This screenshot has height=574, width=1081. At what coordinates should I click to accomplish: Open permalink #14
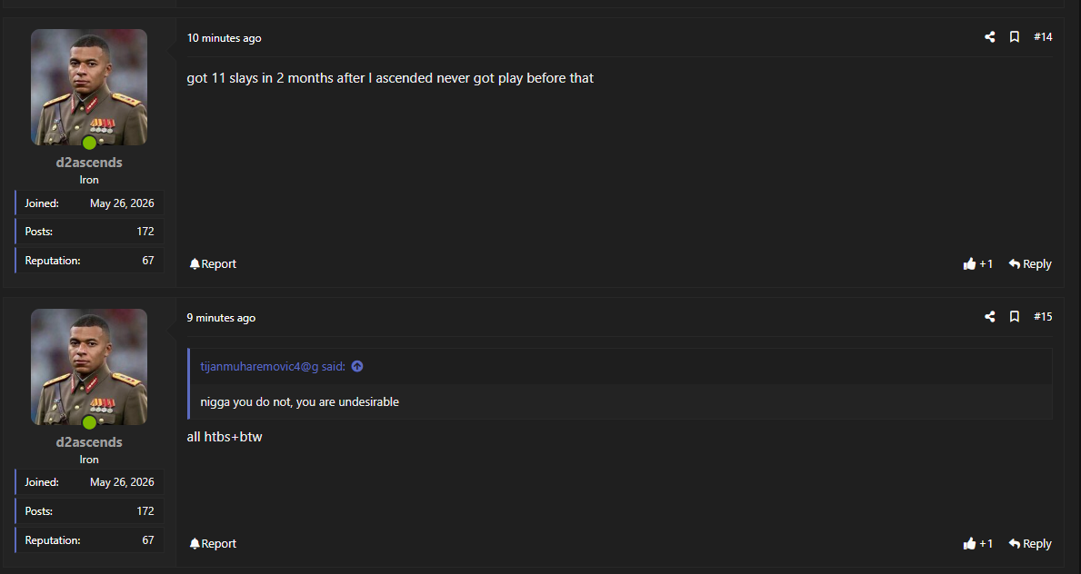click(1043, 37)
